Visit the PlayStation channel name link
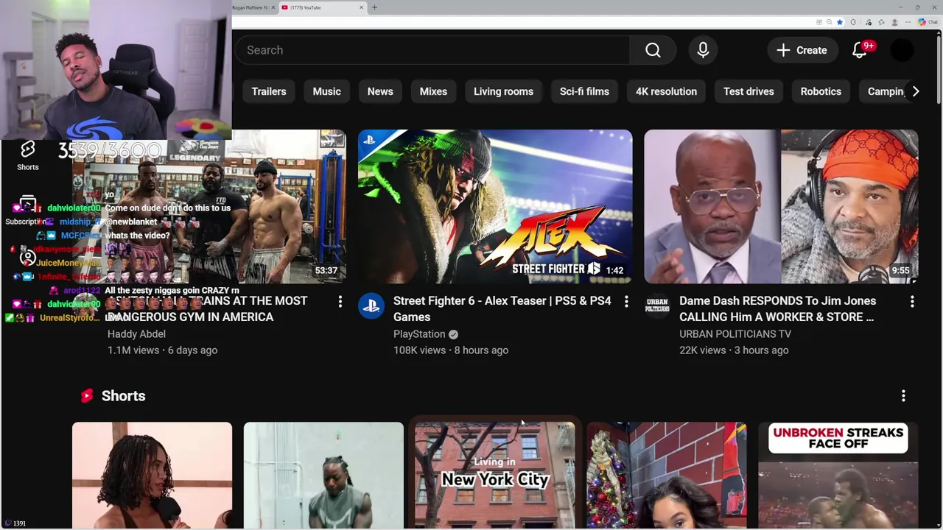This screenshot has height=530, width=943. [419, 334]
